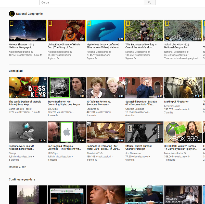Open the Living Embodiment of Hindu God thumbnail

(67, 31)
